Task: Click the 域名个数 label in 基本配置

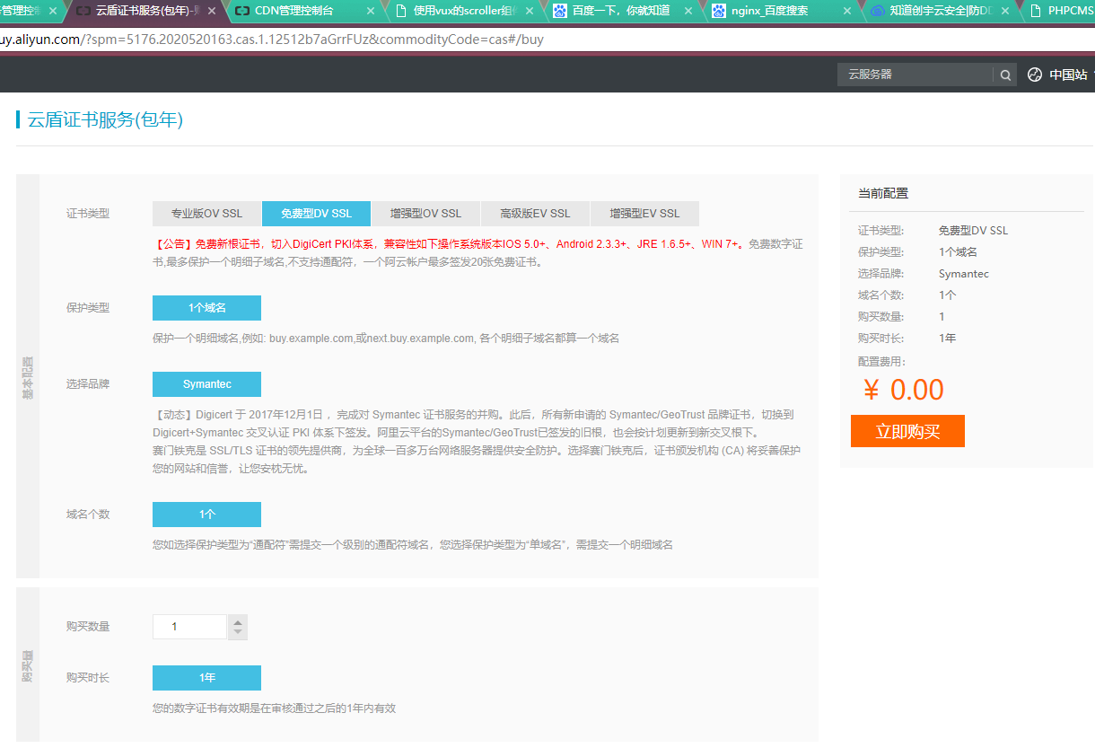Action: [88, 515]
